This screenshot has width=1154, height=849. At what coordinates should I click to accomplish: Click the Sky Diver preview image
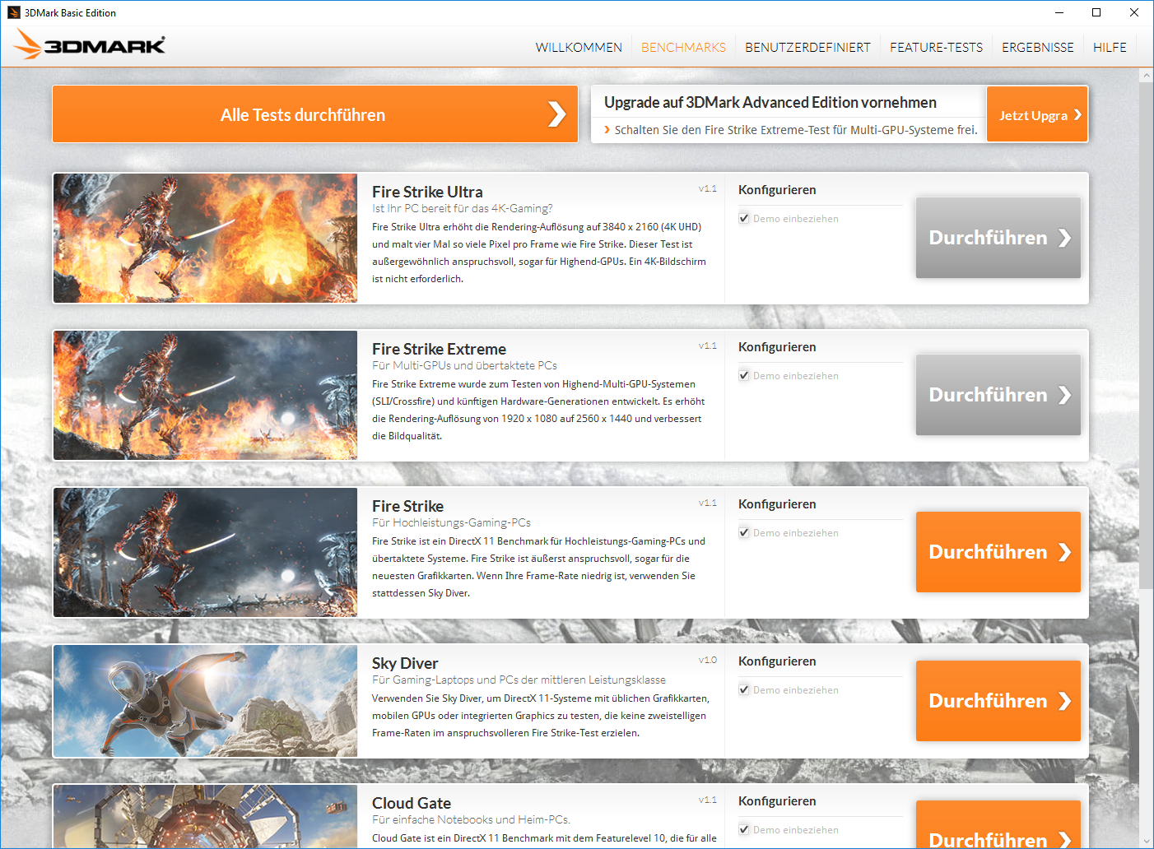coord(205,701)
